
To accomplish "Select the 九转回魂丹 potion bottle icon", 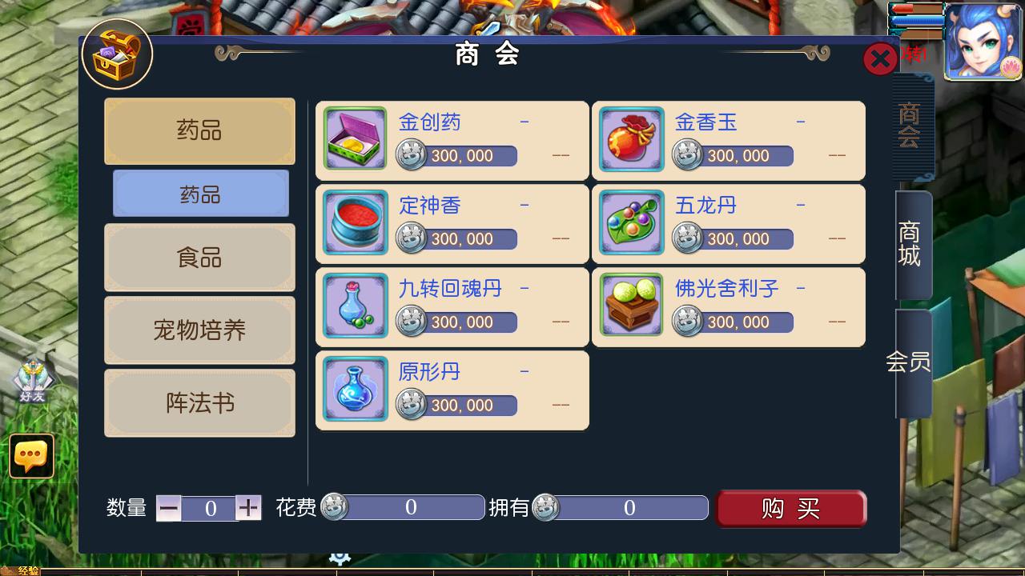I will (355, 306).
